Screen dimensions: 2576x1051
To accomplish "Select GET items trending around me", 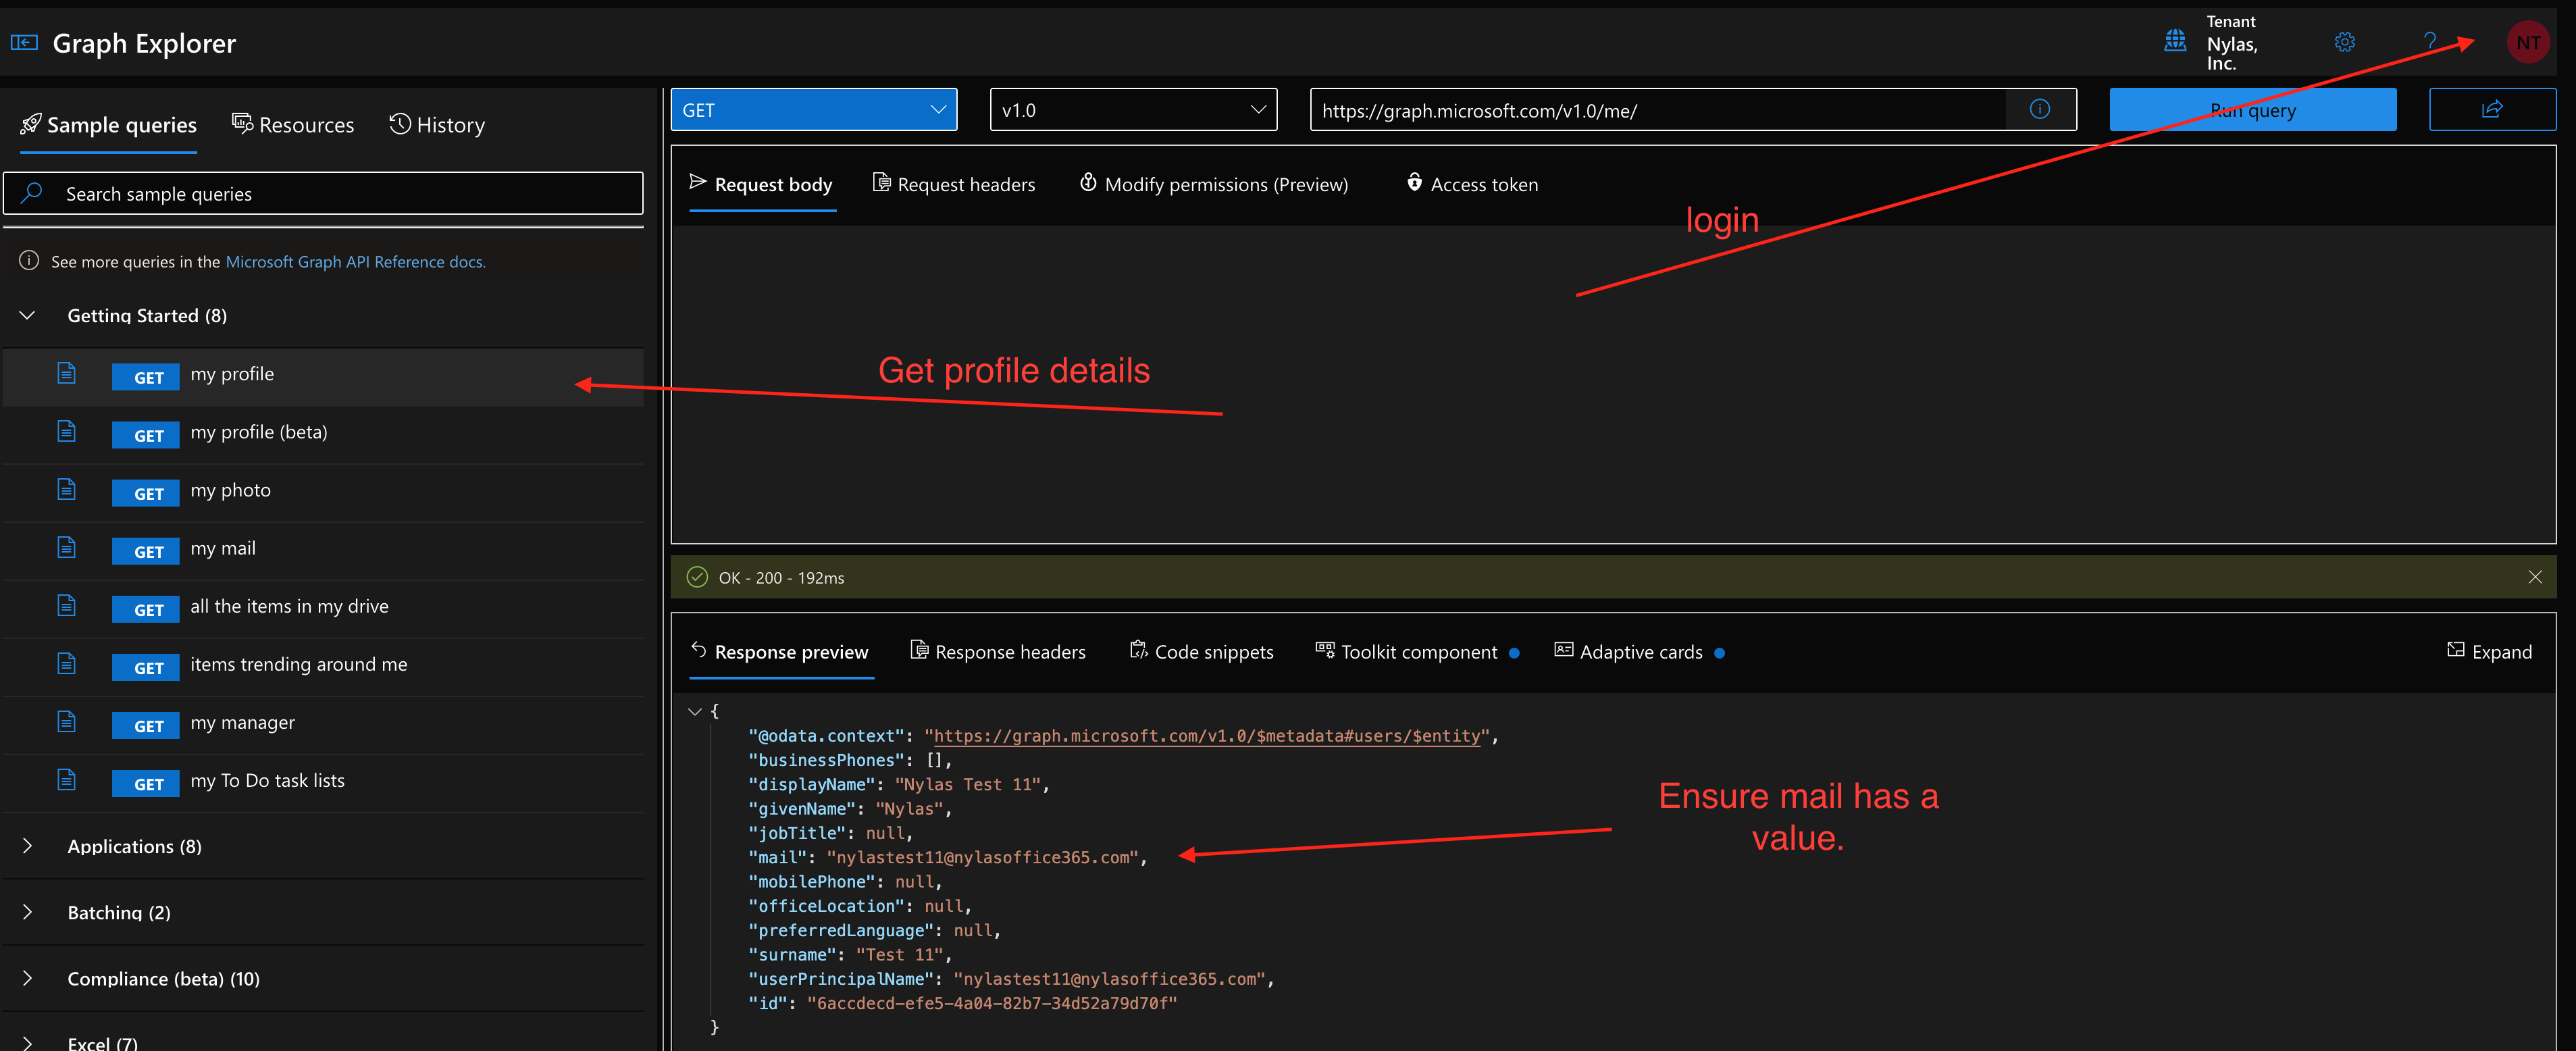I will pyautogui.click(x=323, y=666).
